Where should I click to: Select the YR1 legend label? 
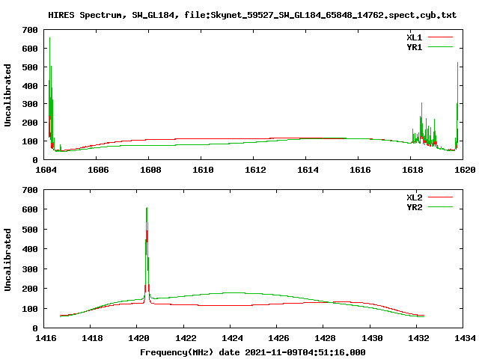tap(414, 47)
